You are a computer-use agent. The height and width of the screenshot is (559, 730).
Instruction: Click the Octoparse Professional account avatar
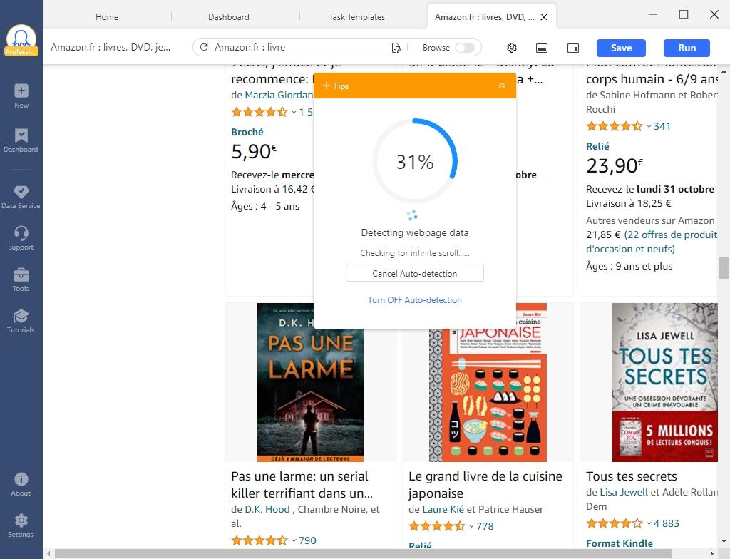pos(21,41)
